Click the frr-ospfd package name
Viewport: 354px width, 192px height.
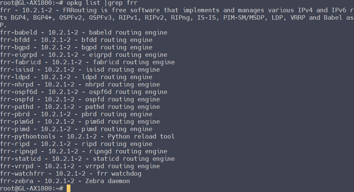19,100
